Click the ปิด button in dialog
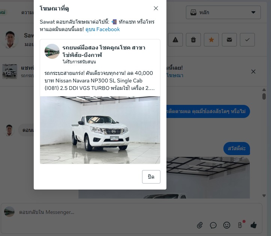Viewport: 271px width, 236px height. (151, 177)
